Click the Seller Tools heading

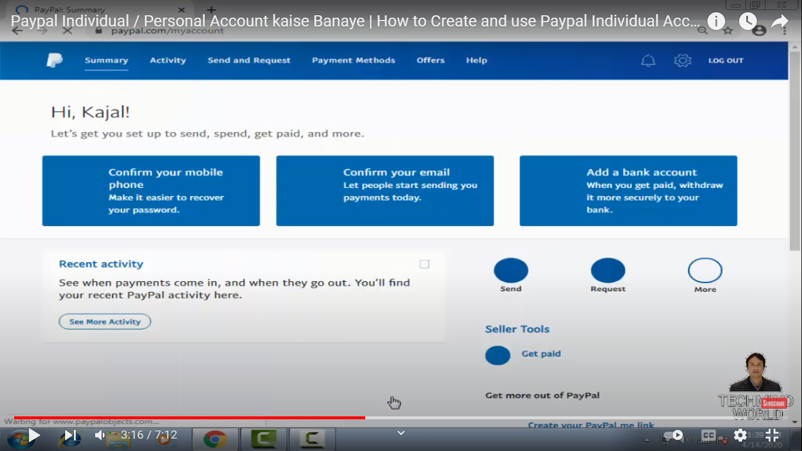[517, 329]
